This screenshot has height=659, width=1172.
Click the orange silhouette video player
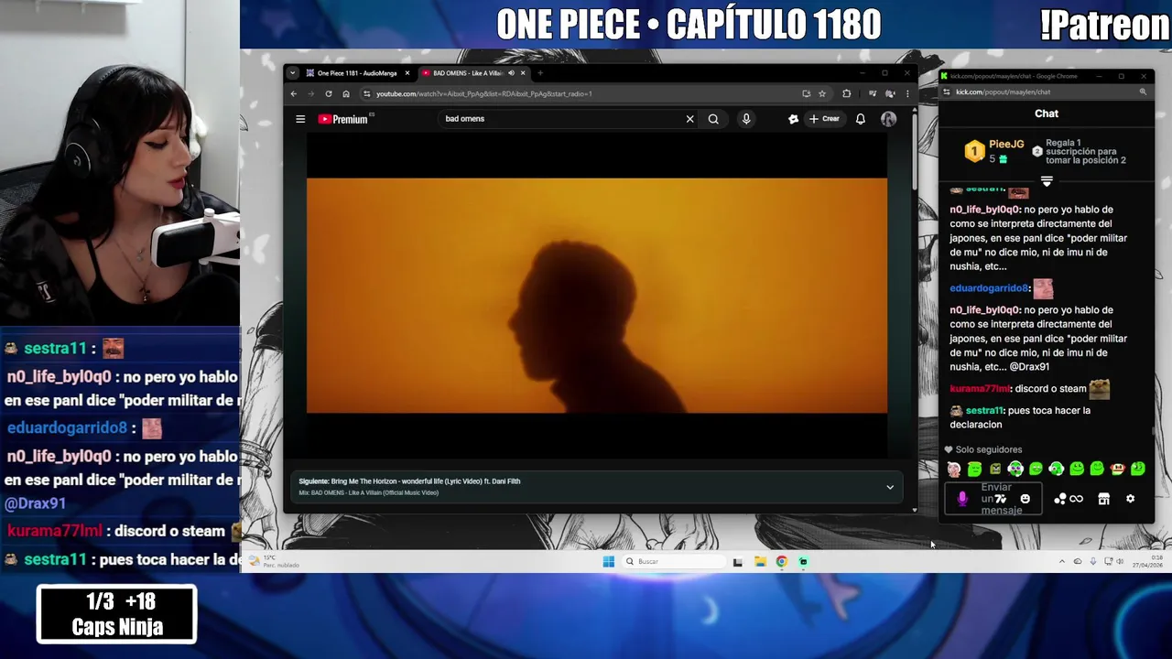click(597, 296)
